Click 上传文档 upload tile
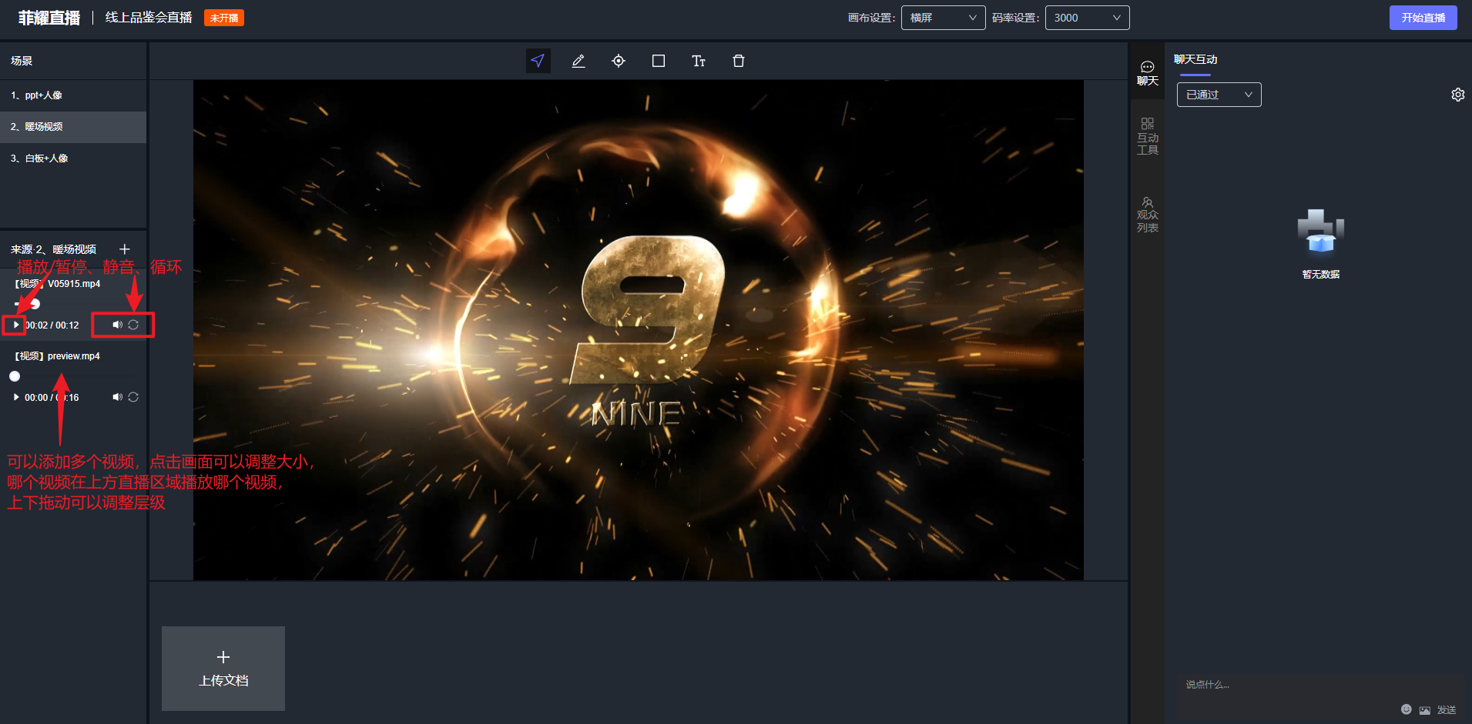This screenshot has width=1472, height=724. [223, 668]
